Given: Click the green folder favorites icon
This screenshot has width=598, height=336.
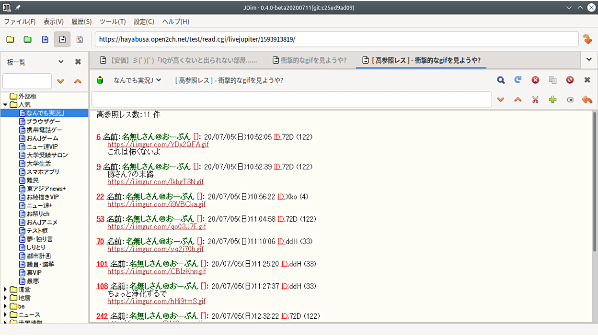Looking at the screenshot, I should coord(27,39).
